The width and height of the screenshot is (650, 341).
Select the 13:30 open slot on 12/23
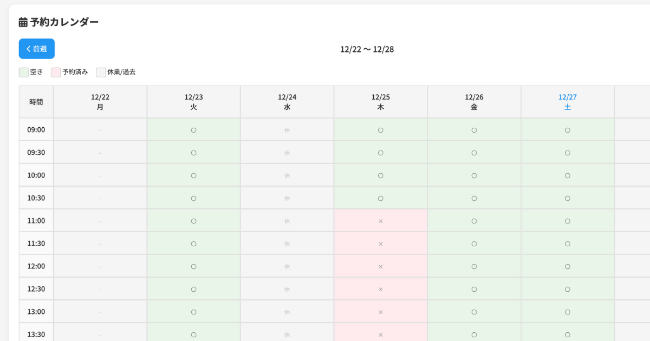click(x=193, y=334)
